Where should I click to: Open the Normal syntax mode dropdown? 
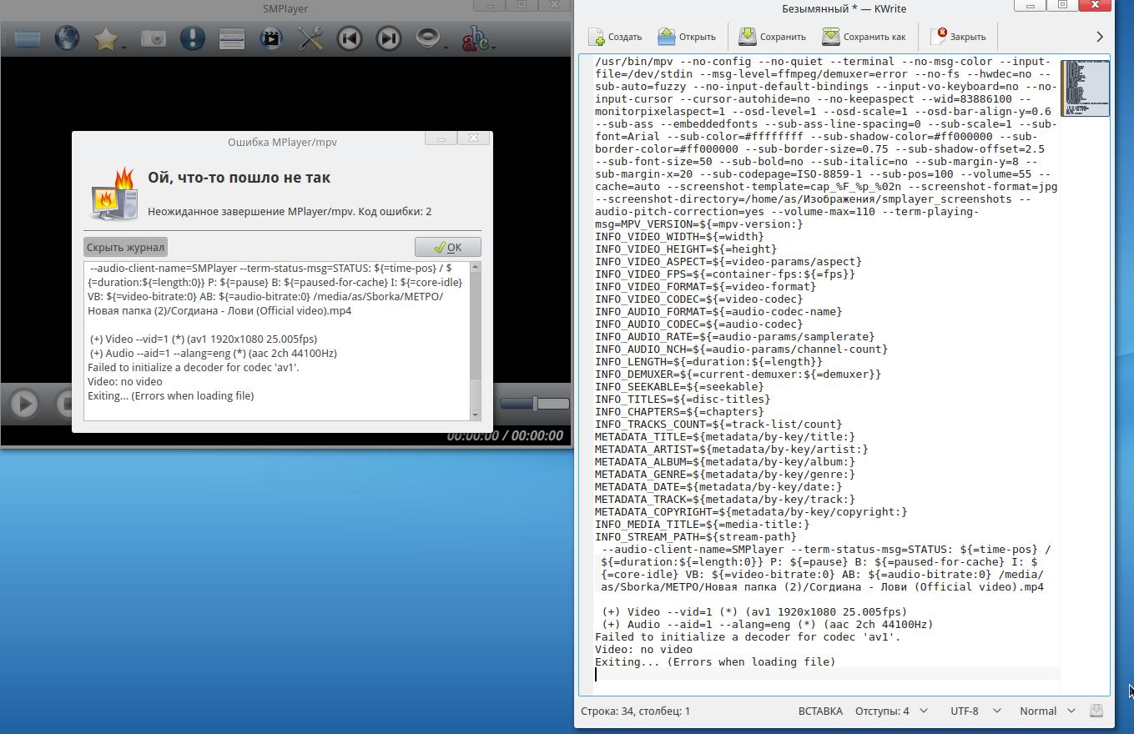click(x=1046, y=711)
